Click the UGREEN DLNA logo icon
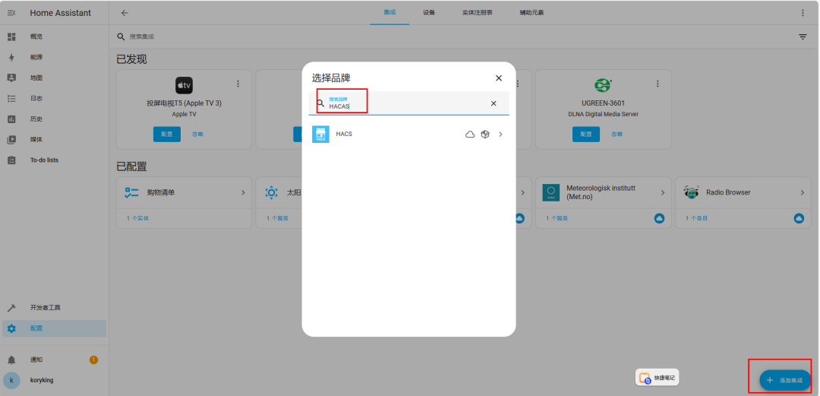This screenshot has height=396, width=820. tap(604, 85)
